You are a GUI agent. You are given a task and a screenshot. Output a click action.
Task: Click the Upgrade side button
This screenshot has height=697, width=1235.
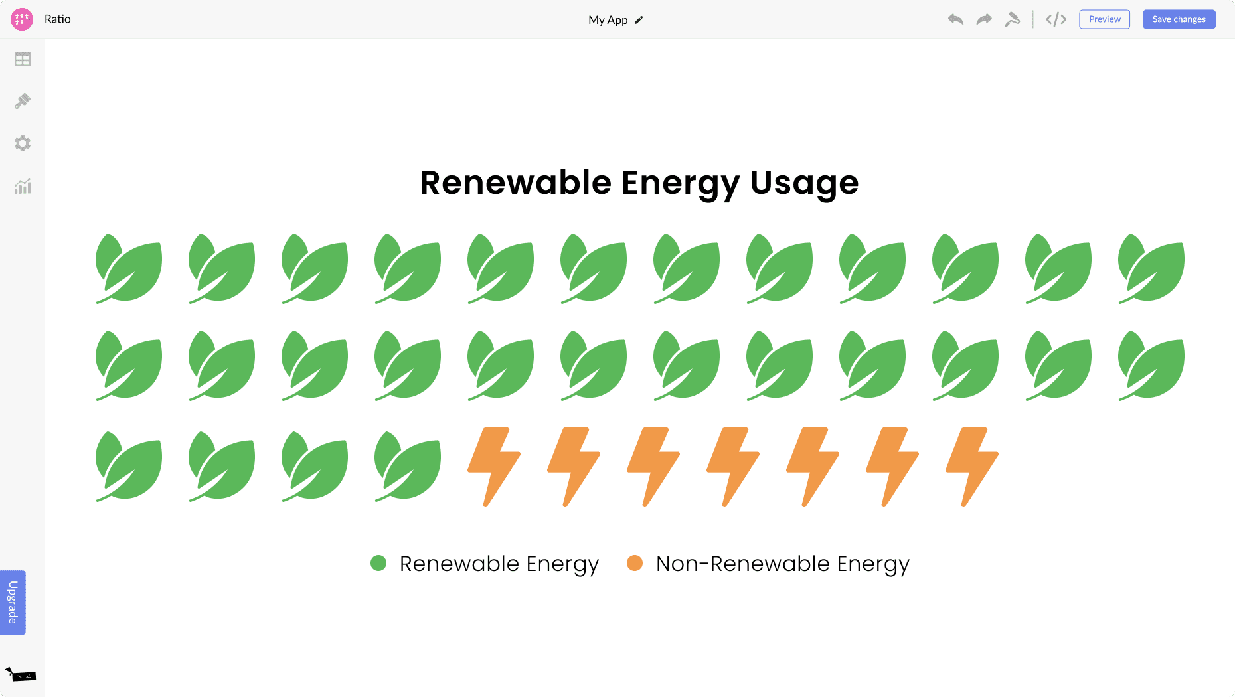[13, 602]
